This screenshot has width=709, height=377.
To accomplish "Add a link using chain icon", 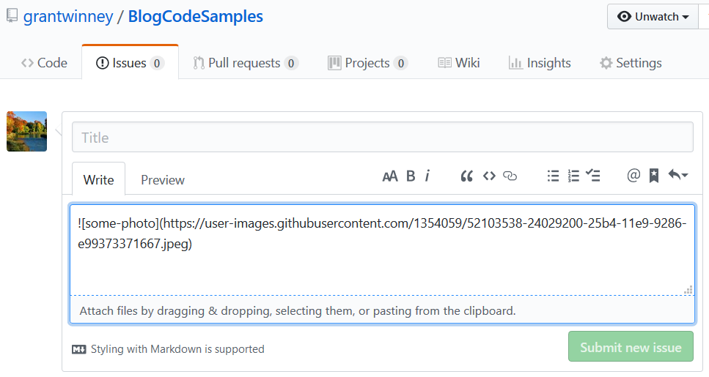I will (510, 176).
